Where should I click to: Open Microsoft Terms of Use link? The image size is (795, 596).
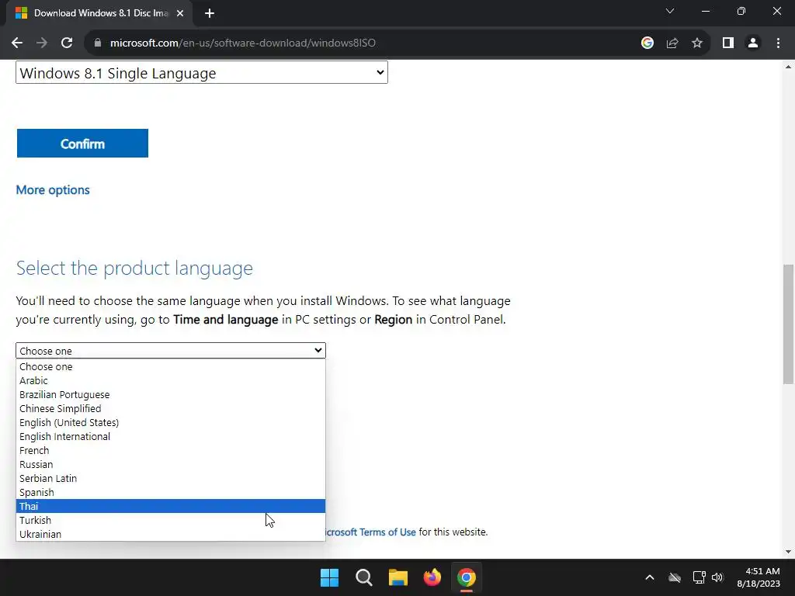click(370, 532)
